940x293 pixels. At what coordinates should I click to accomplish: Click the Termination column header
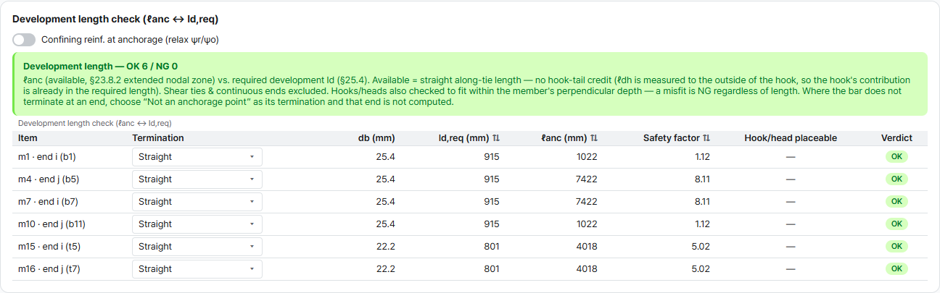coord(158,138)
